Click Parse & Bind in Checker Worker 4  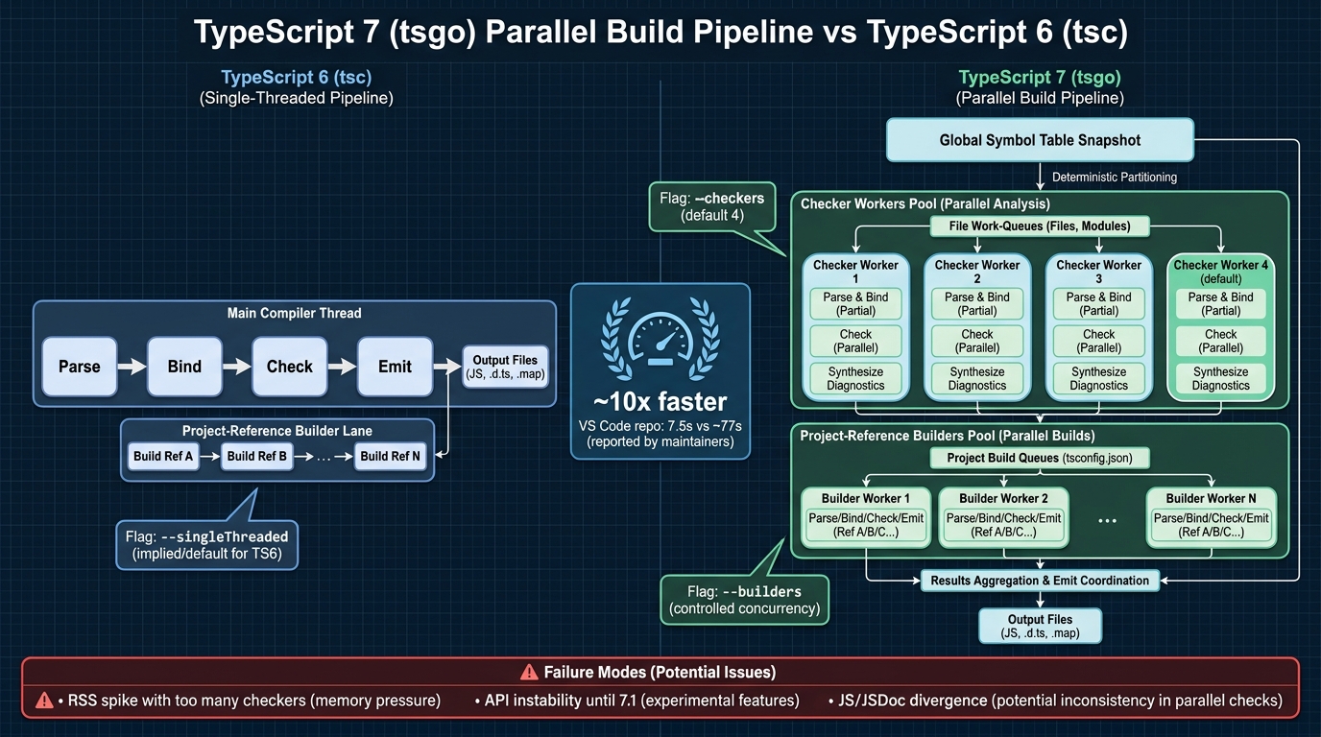click(x=1221, y=303)
